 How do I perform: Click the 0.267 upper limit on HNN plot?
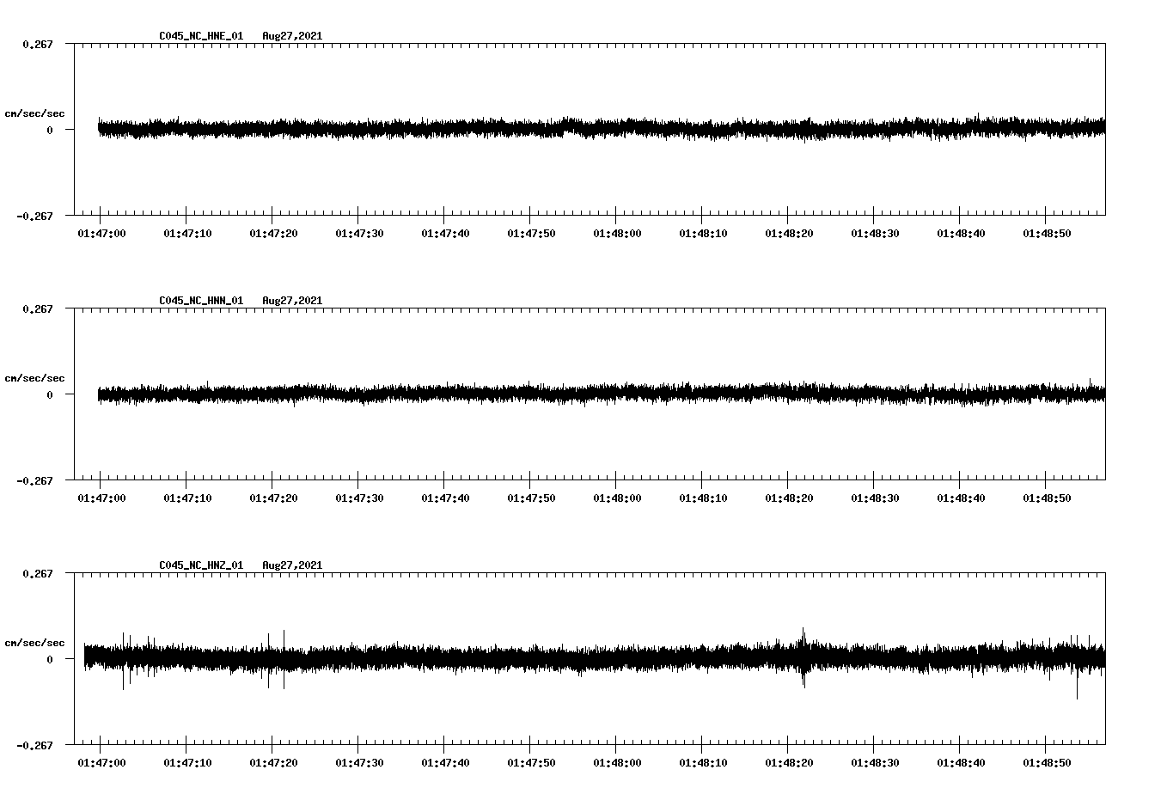tap(37, 308)
